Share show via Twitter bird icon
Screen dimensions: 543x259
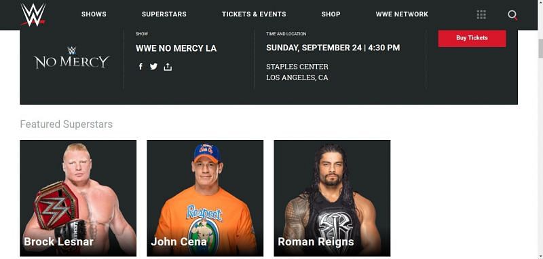click(153, 67)
